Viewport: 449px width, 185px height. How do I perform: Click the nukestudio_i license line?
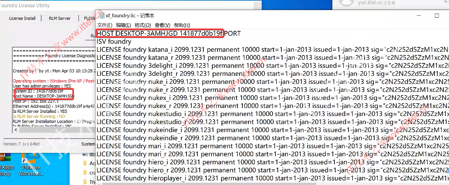point(273,114)
